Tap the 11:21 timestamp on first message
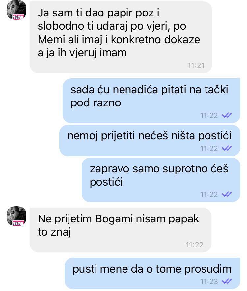Viewport: 247px width, 291px height. click(x=196, y=66)
